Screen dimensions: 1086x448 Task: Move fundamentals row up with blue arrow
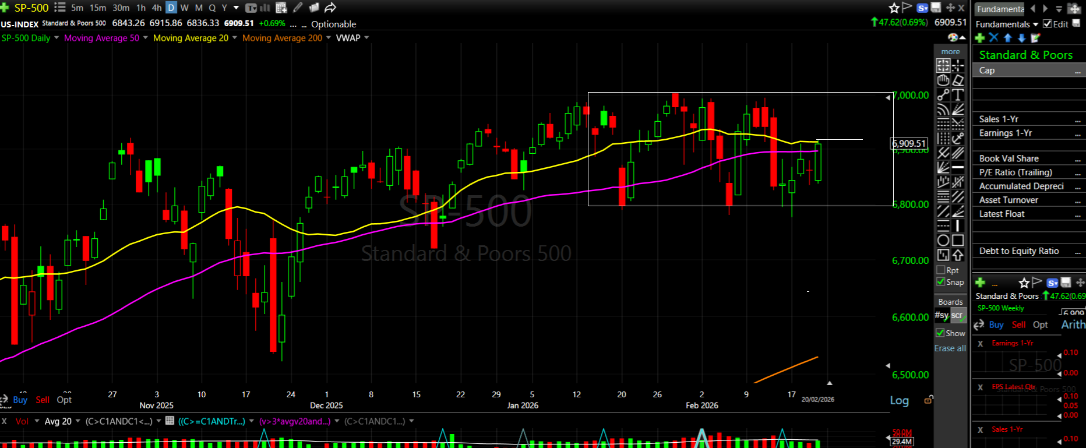(1008, 38)
